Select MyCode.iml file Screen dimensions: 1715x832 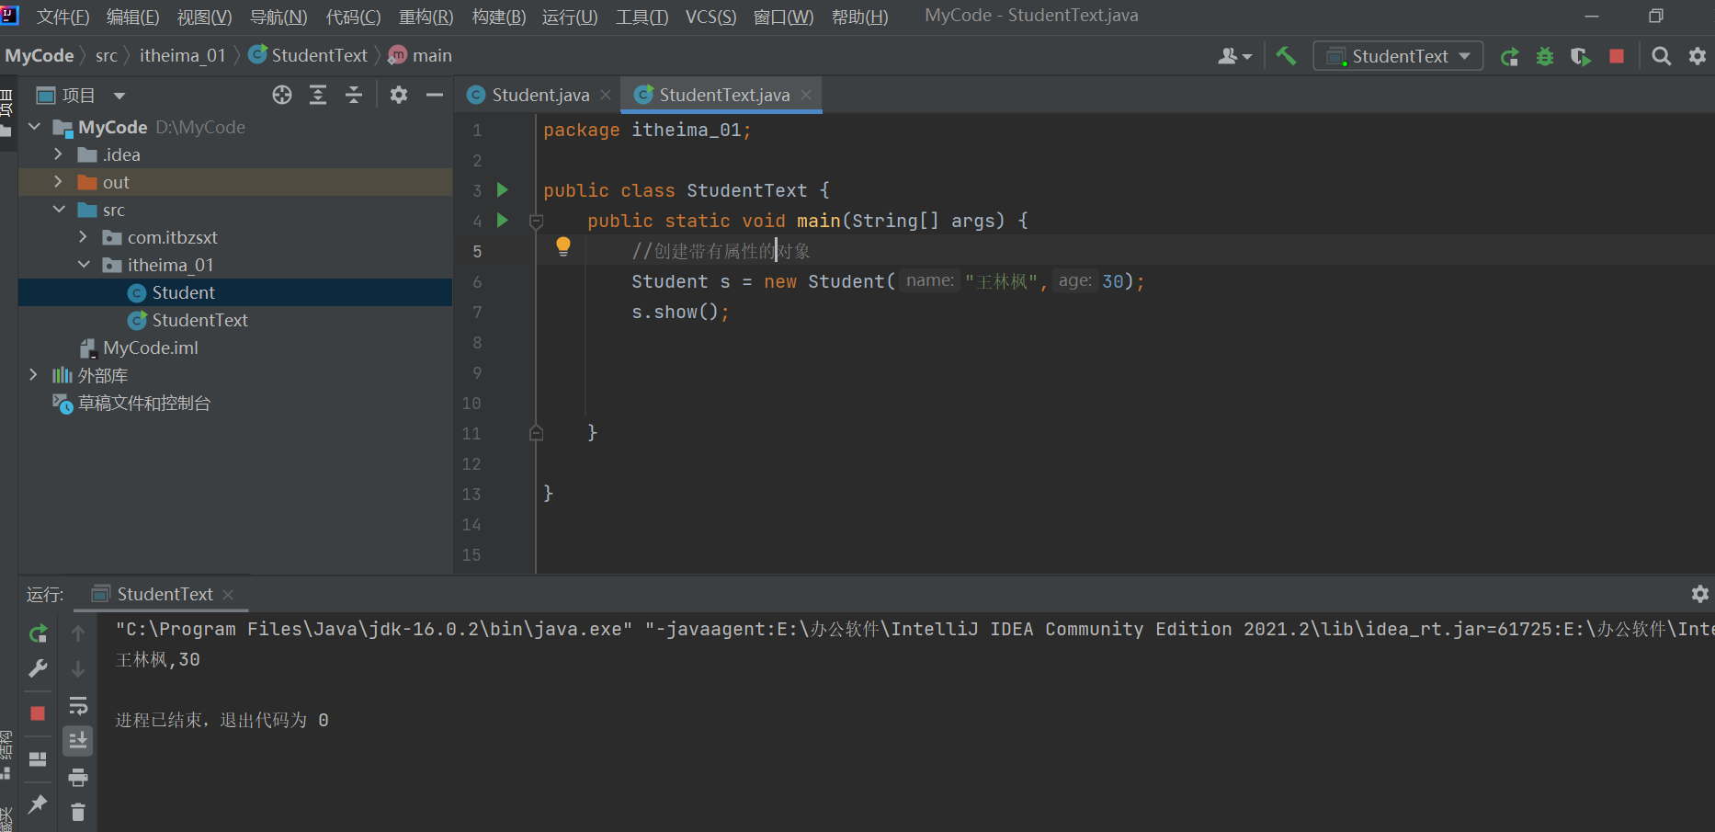point(150,348)
